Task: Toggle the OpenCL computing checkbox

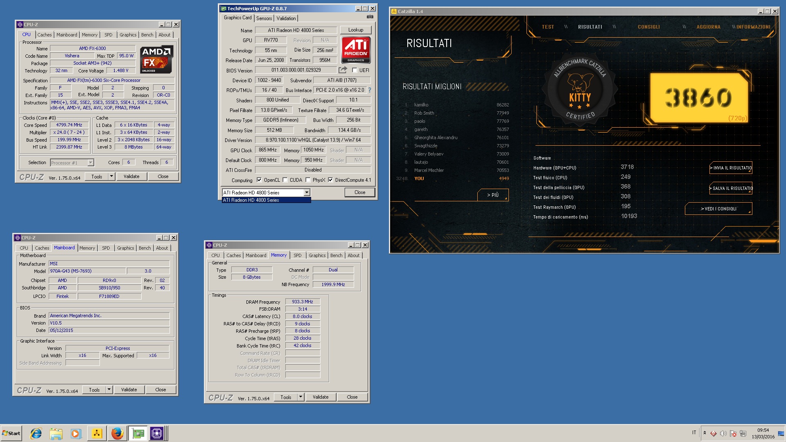Action: point(259,180)
